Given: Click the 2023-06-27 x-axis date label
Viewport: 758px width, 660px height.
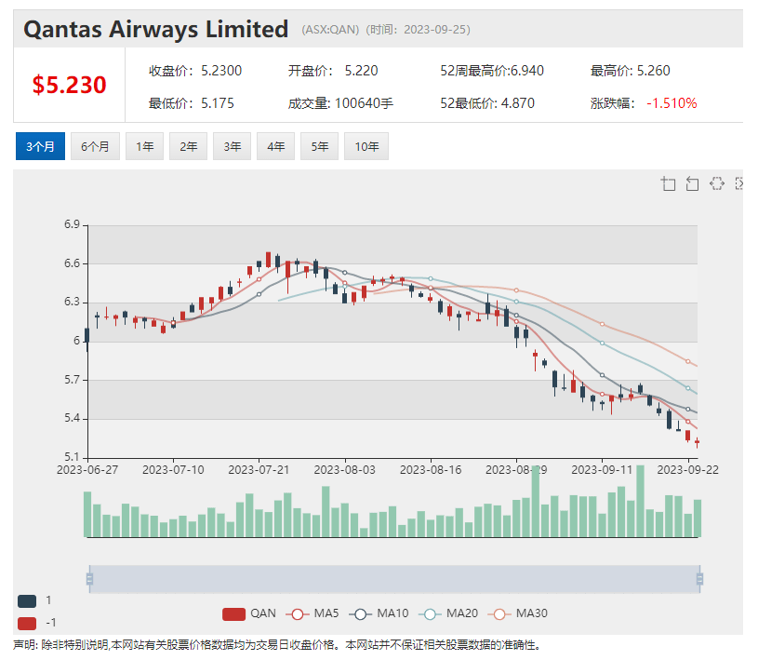Looking at the screenshot, I should coord(87,470).
